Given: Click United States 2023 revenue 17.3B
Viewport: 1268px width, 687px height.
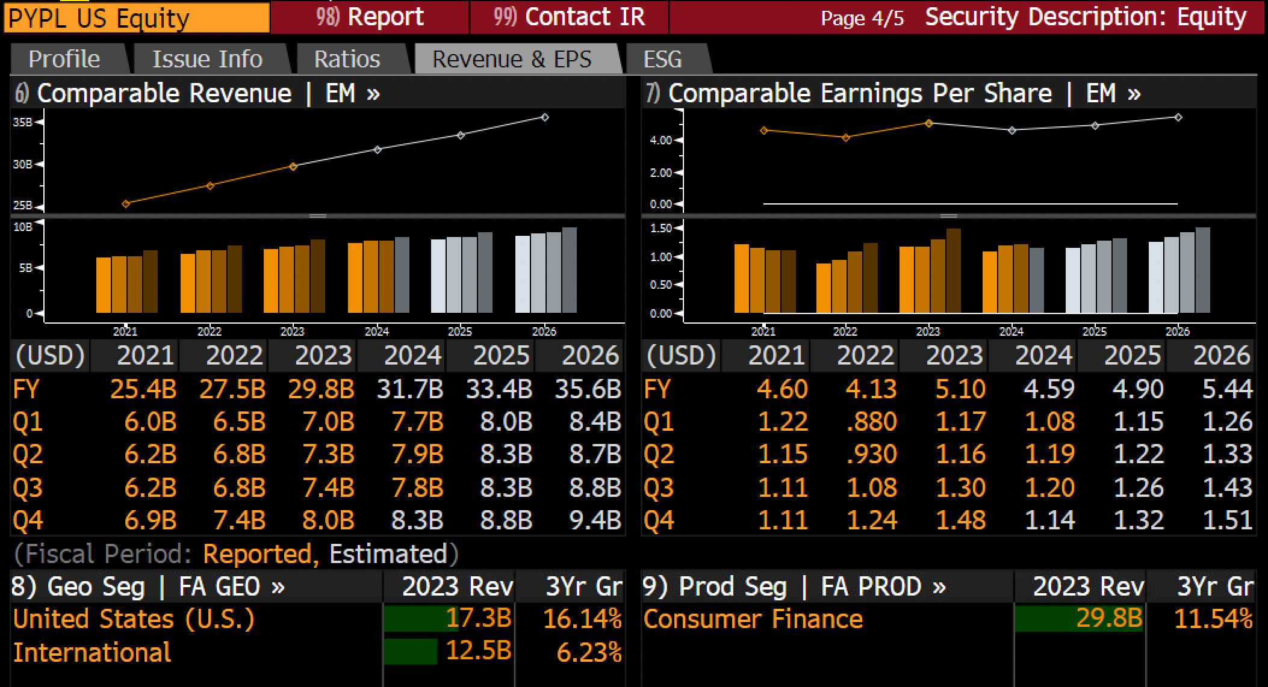Looking at the screenshot, I should [479, 618].
